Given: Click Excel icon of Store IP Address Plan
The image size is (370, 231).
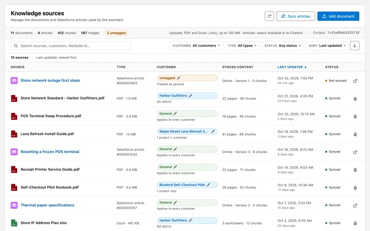Looking at the screenshot, I should [x=14, y=223].
